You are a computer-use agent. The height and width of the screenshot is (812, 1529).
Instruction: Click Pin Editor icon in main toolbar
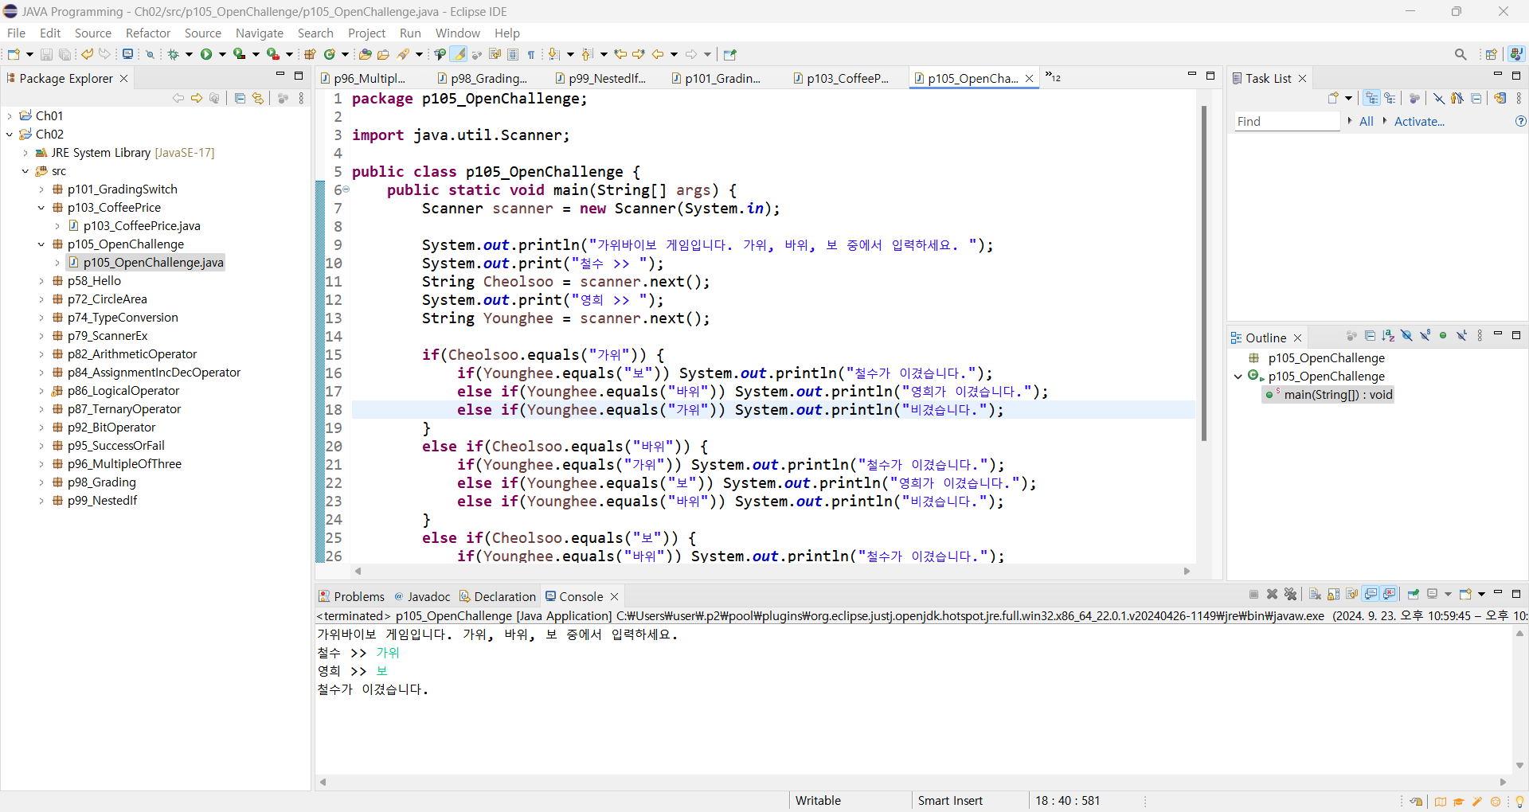click(x=730, y=54)
